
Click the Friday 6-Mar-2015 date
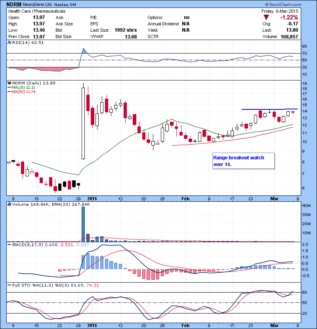280,11
